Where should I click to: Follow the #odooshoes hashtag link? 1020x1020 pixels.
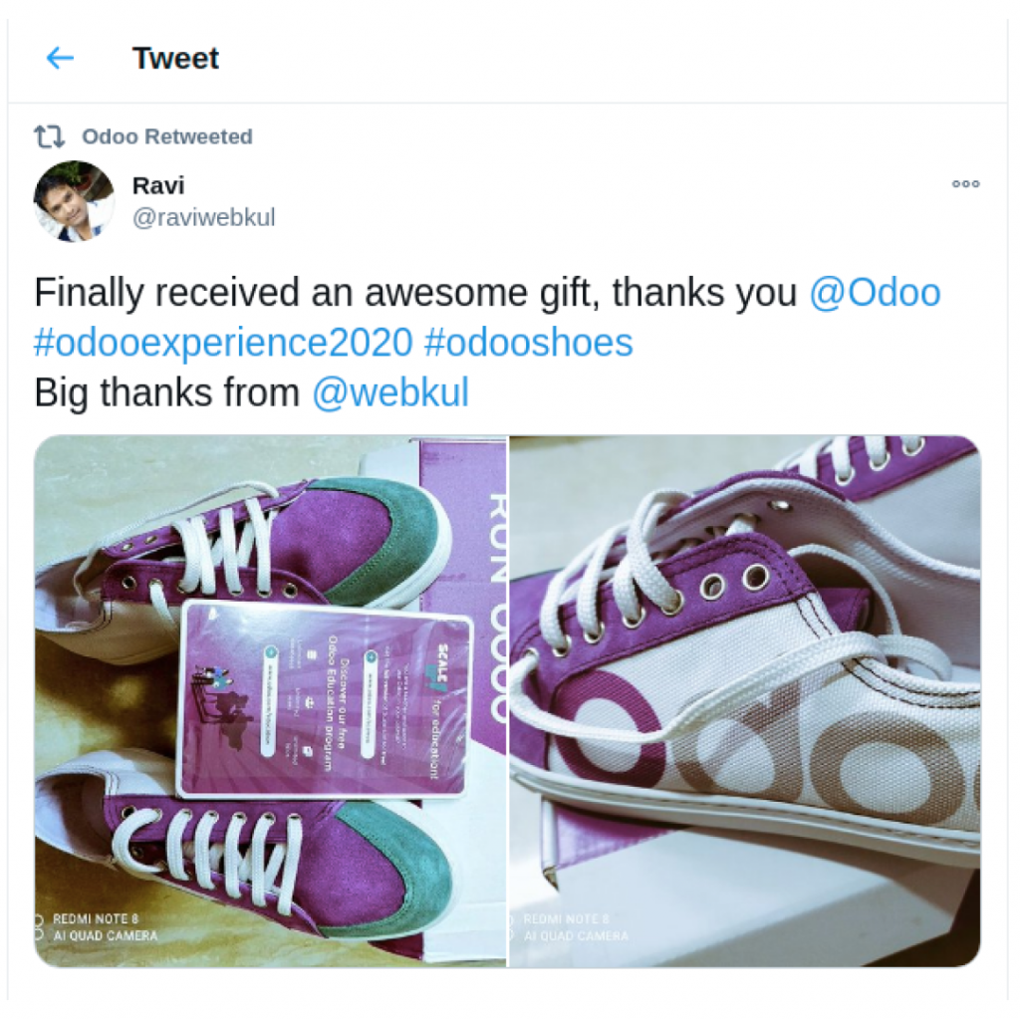point(528,343)
